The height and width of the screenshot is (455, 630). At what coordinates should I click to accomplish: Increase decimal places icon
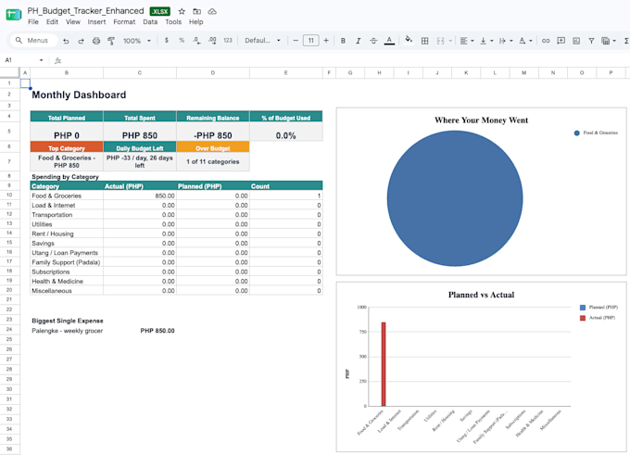click(x=212, y=40)
